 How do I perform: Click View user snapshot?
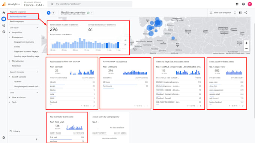click(x=220, y=13)
